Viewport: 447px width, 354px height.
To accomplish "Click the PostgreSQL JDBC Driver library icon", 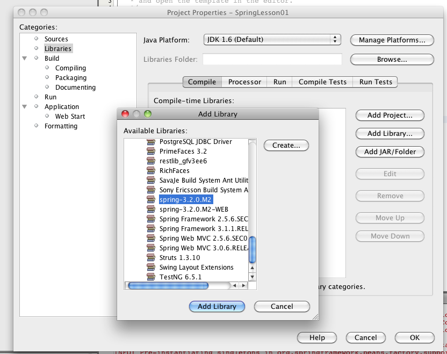I will (x=151, y=142).
